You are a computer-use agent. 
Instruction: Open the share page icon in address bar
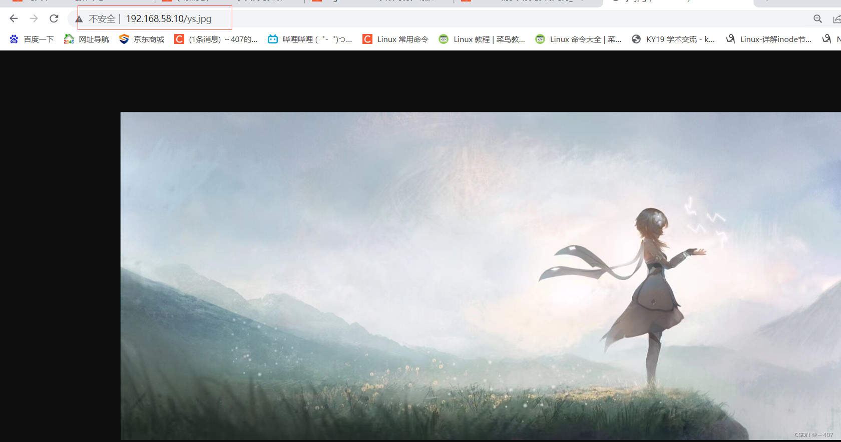[836, 18]
